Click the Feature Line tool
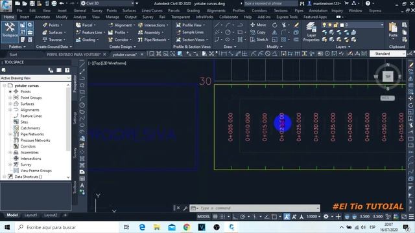This screenshot has width=415, height=233. (x=89, y=32)
